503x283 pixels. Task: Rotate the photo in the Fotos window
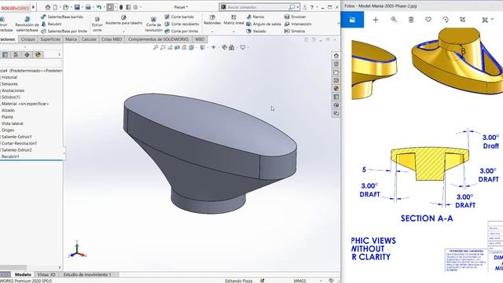click(x=446, y=20)
